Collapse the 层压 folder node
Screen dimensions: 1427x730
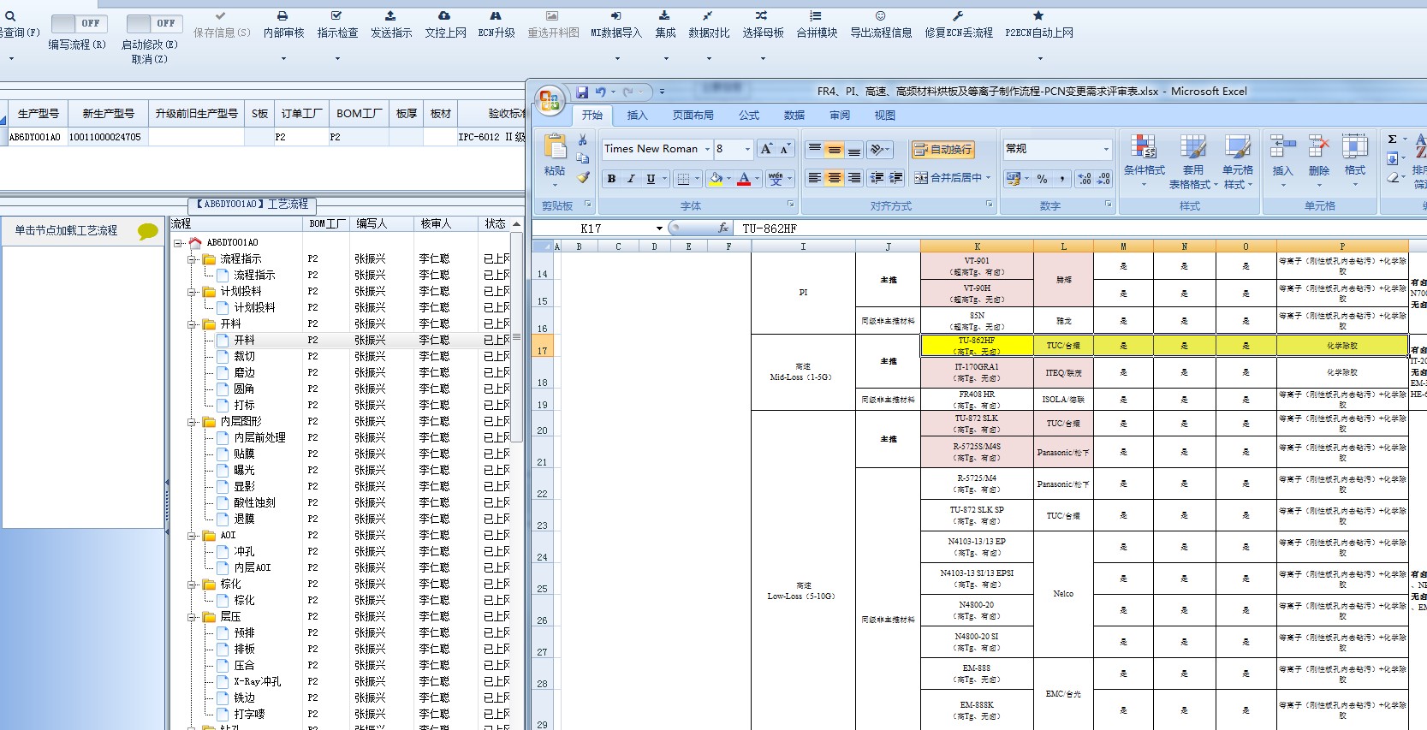click(x=193, y=617)
